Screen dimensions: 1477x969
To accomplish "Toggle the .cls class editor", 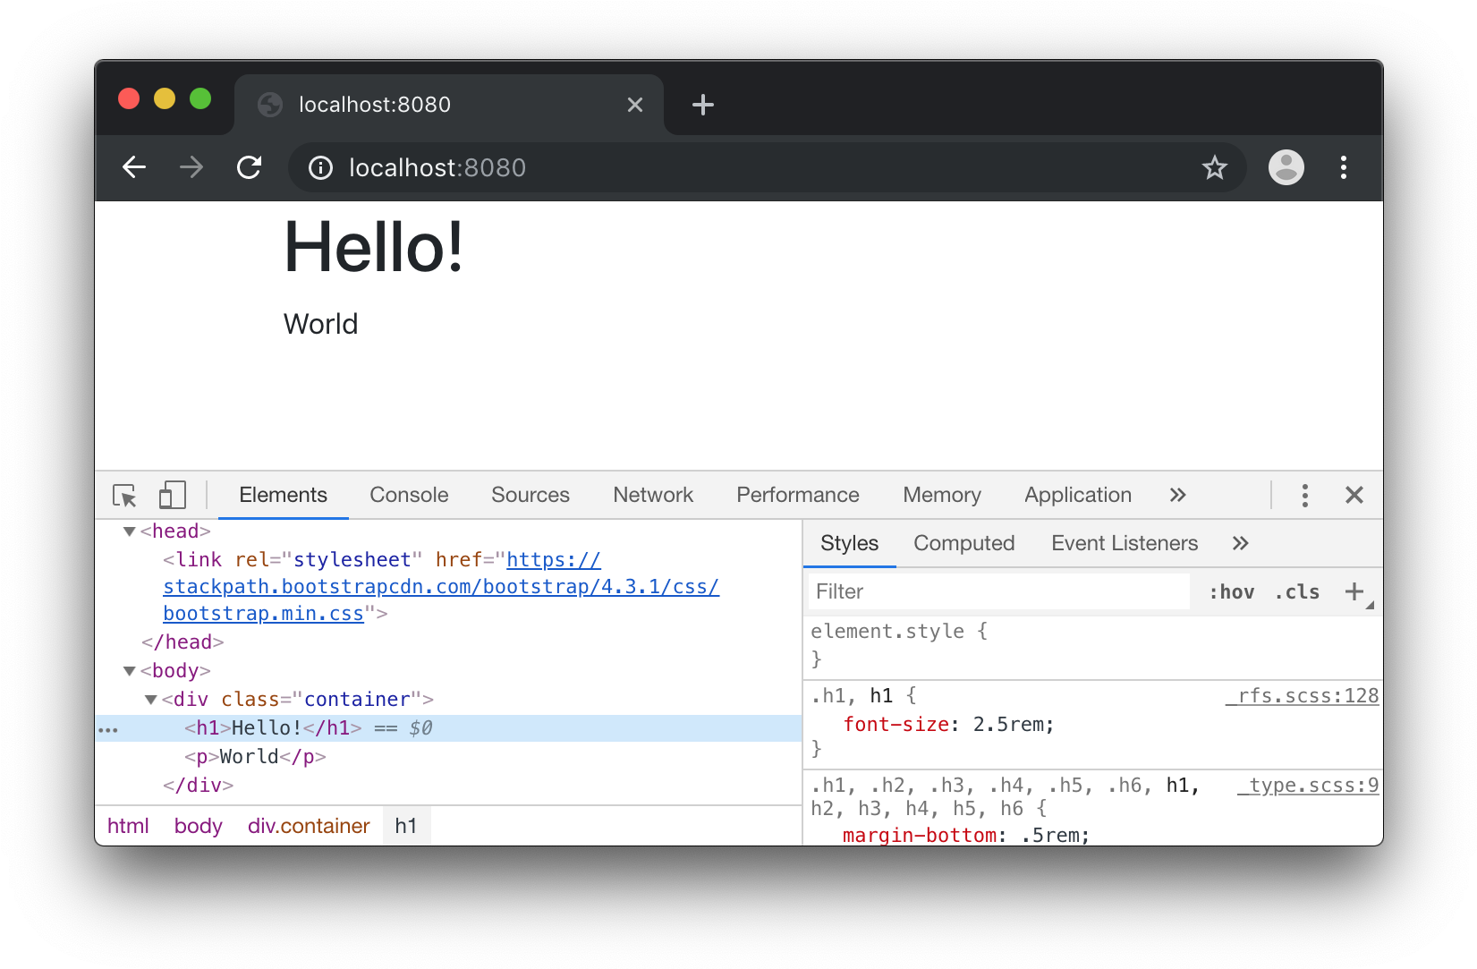I will pos(1297,591).
